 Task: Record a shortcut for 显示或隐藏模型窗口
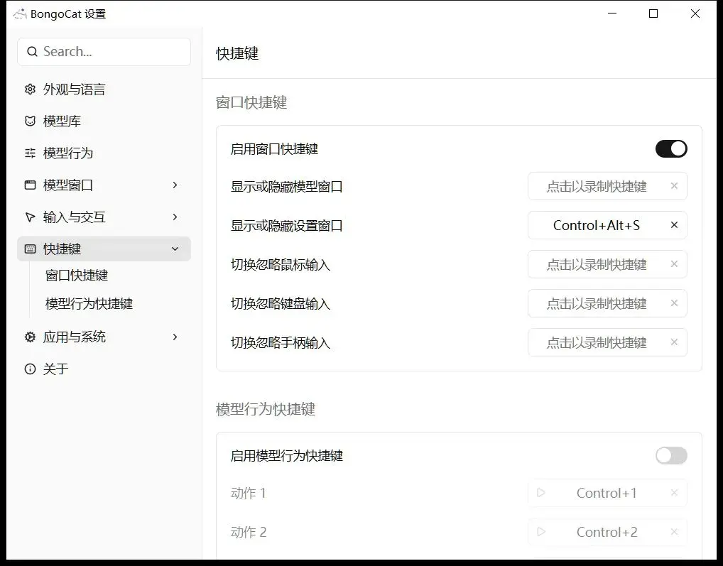point(607,186)
